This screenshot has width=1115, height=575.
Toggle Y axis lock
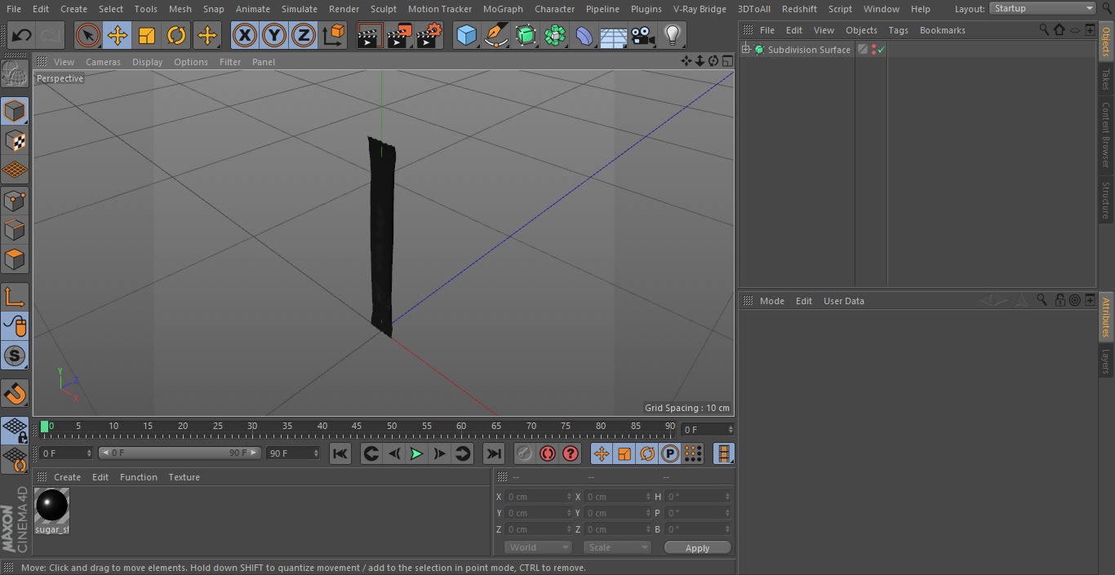274,35
